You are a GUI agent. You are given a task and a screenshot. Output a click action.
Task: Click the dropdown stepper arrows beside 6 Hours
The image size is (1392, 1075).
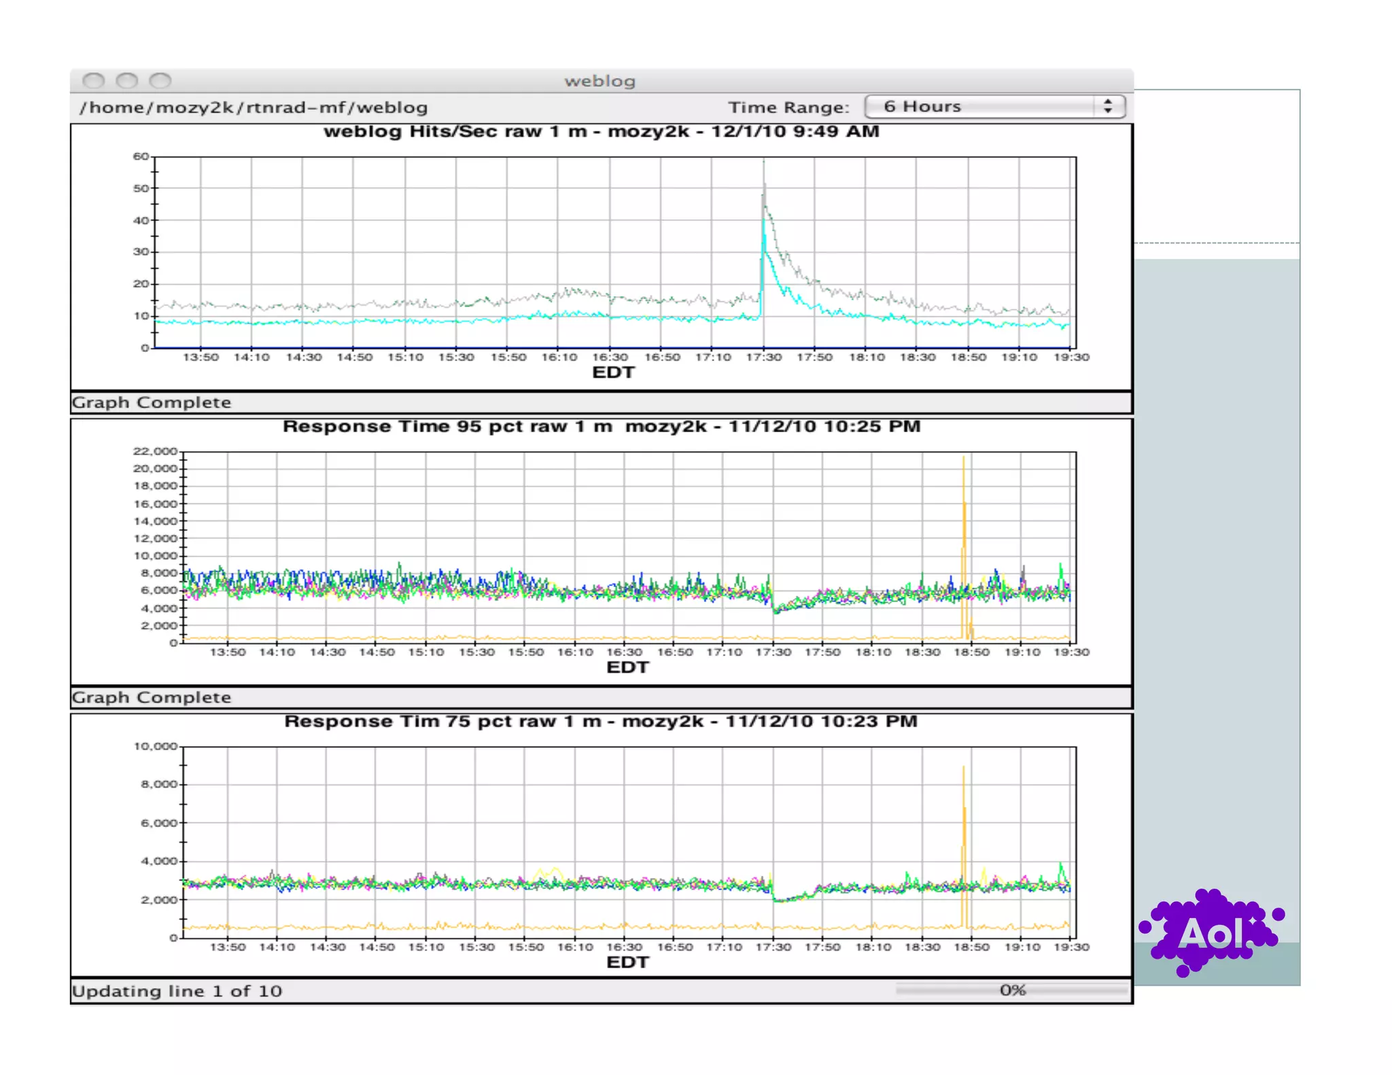(x=1108, y=106)
